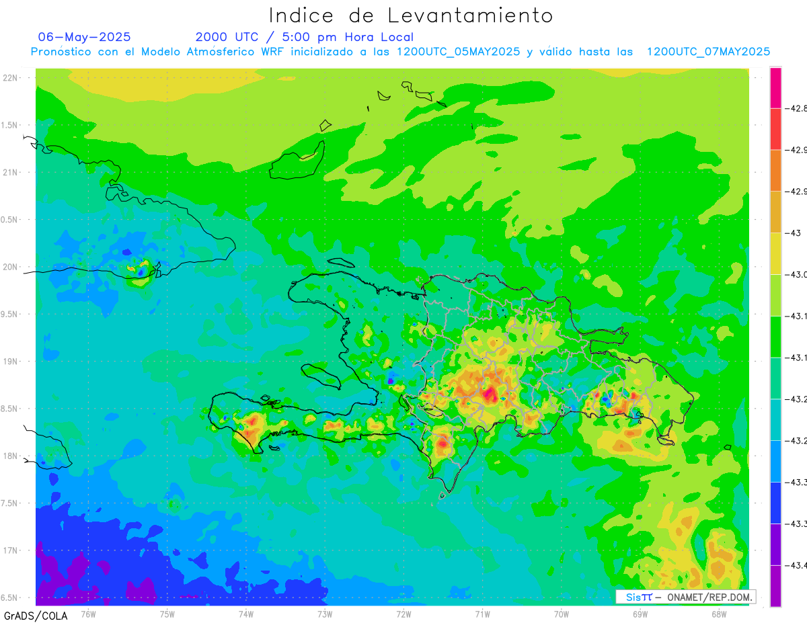This screenshot has height=623, width=807.
Task: Click the '76W' longitude label
Action: point(88,614)
